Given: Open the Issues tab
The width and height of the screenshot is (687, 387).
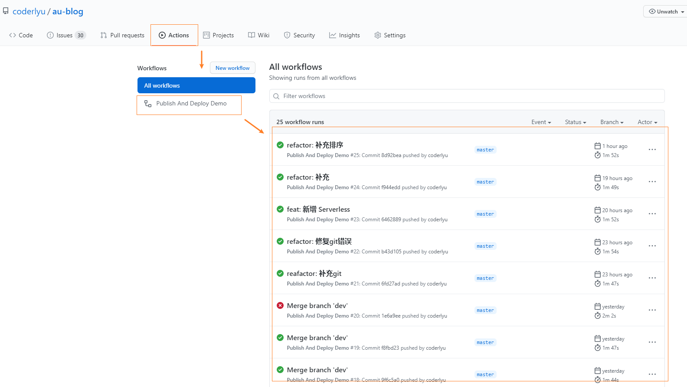Looking at the screenshot, I should (66, 35).
